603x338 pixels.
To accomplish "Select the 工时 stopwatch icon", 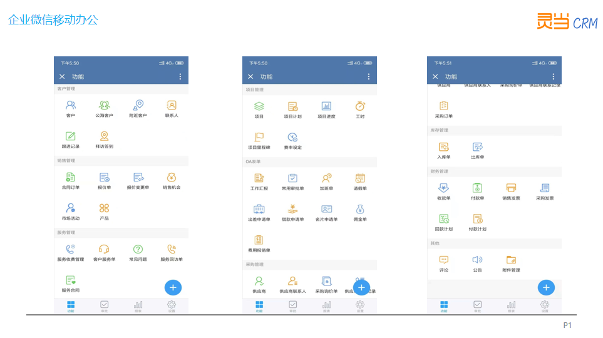I will point(360,106).
